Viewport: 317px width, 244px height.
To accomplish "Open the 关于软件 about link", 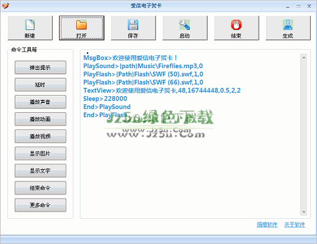I will pyautogui.click(x=294, y=224).
